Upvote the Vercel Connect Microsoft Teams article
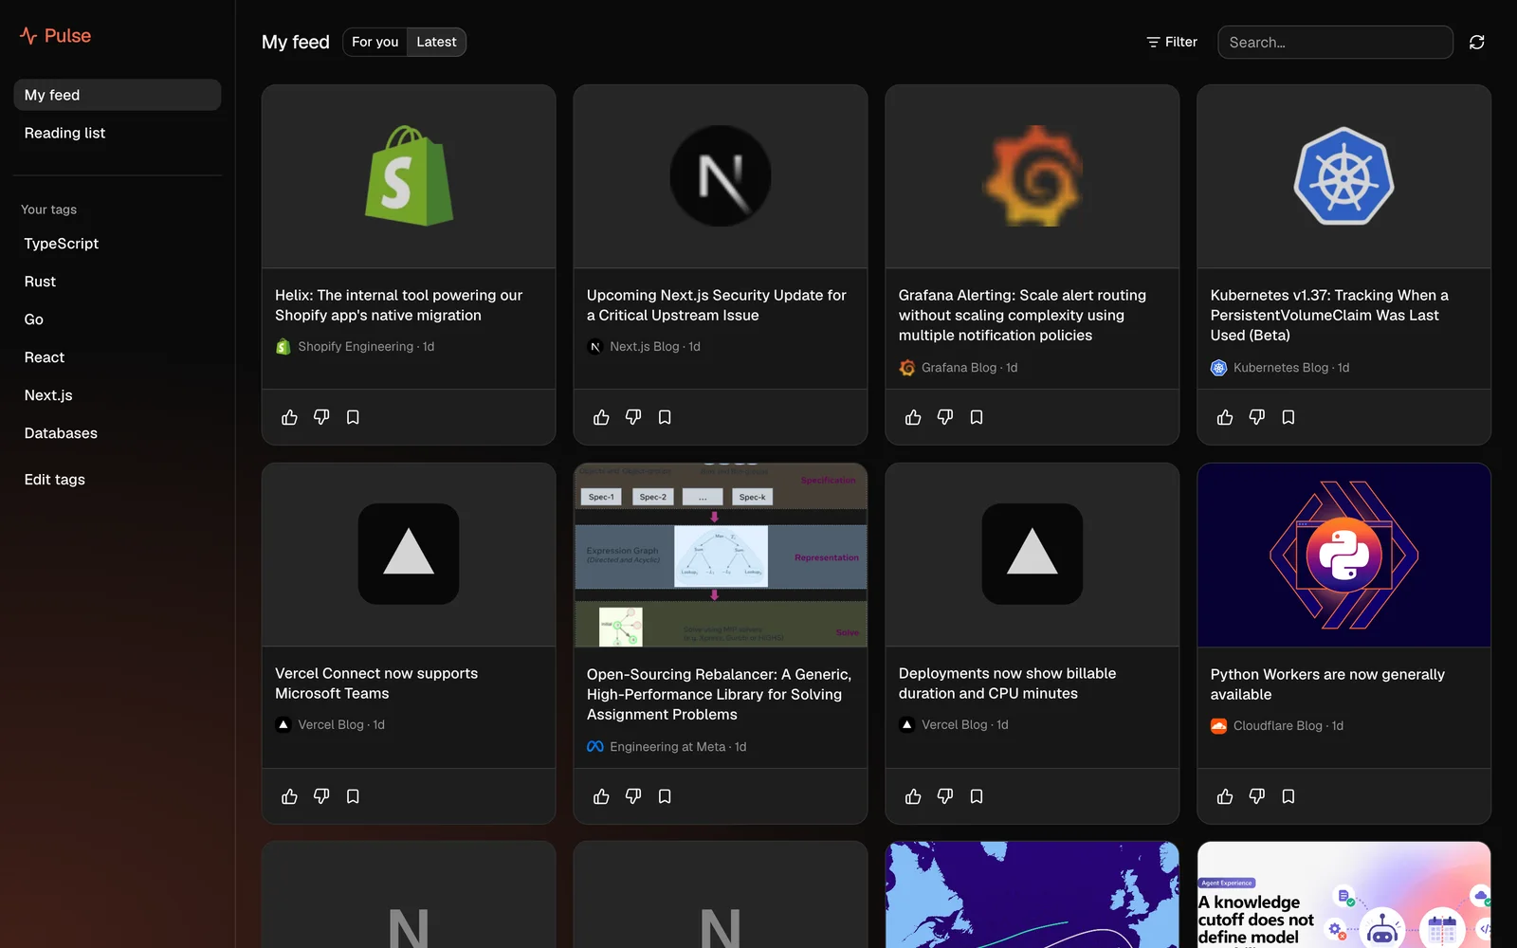Image resolution: width=1517 pixels, height=948 pixels. click(x=289, y=796)
